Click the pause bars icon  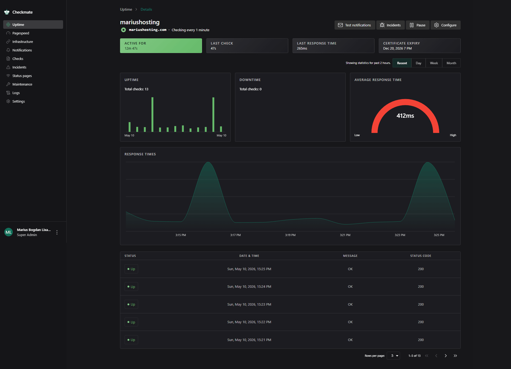[412, 25]
